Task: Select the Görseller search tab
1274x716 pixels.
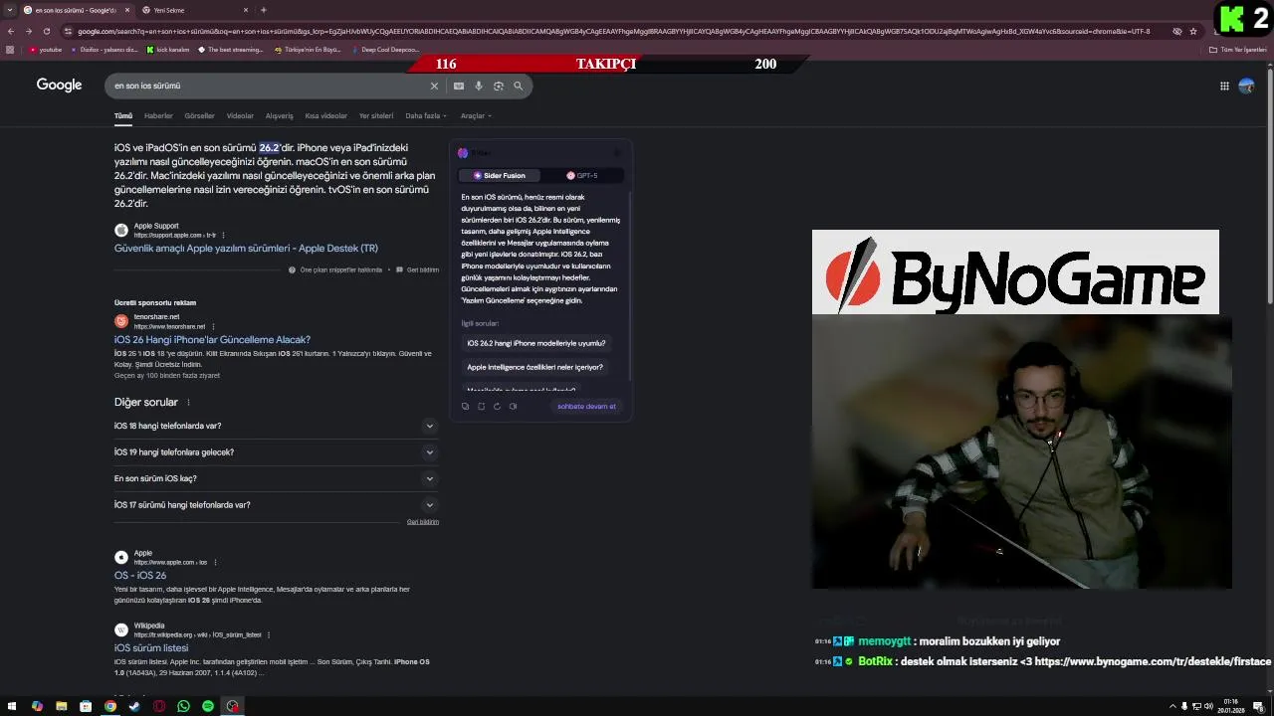Action: [x=199, y=115]
